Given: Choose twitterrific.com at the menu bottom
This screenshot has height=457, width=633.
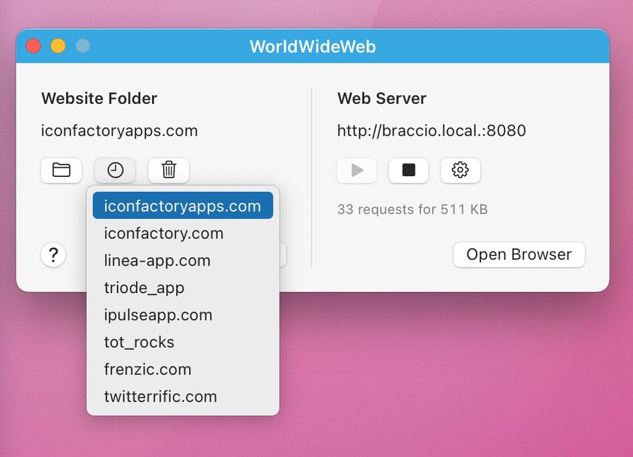Looking at the screenshot, I should coord(161,396).
